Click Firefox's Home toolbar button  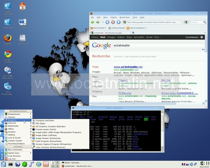click(118, 22)
